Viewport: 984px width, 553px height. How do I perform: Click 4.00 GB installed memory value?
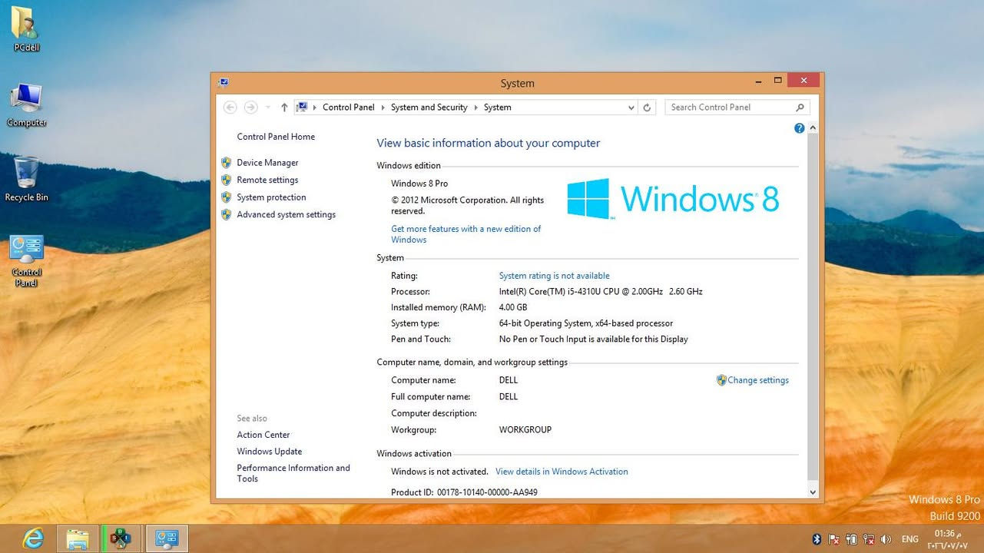click(513, 307)
